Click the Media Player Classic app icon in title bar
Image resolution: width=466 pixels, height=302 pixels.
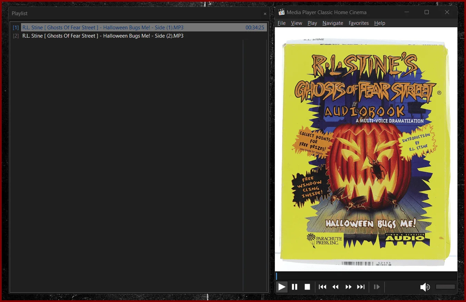281,12
